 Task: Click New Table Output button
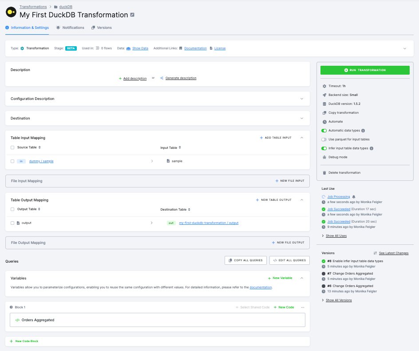[x=273, y=200]
